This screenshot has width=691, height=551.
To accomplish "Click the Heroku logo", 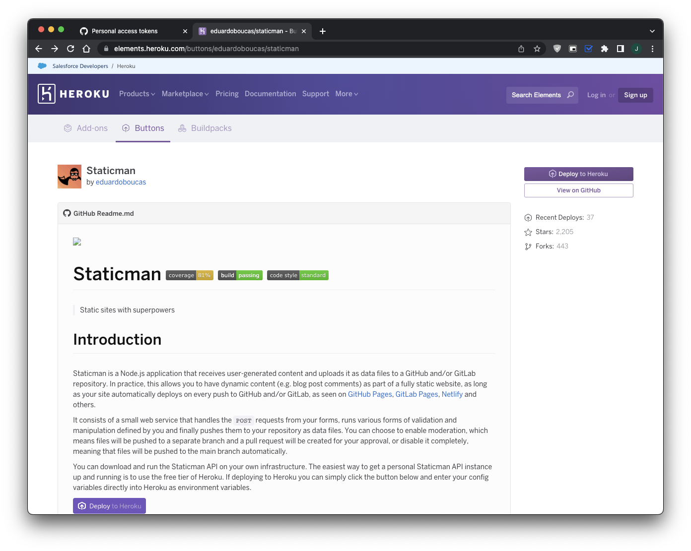I will point(73,94).
